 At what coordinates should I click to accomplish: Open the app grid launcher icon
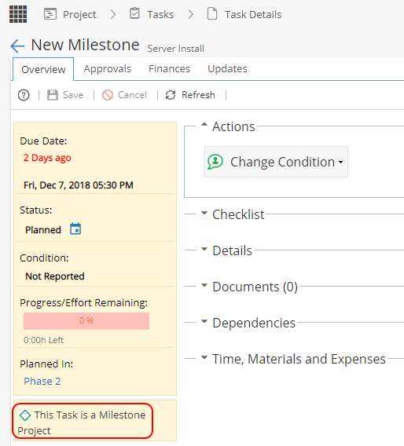coord(18,14)
